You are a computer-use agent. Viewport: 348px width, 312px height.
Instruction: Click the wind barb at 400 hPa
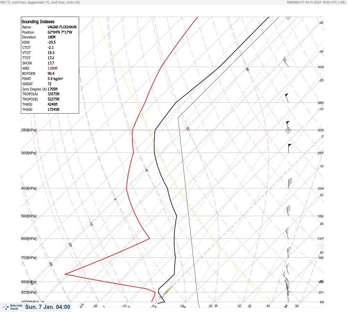coord(290,183)
